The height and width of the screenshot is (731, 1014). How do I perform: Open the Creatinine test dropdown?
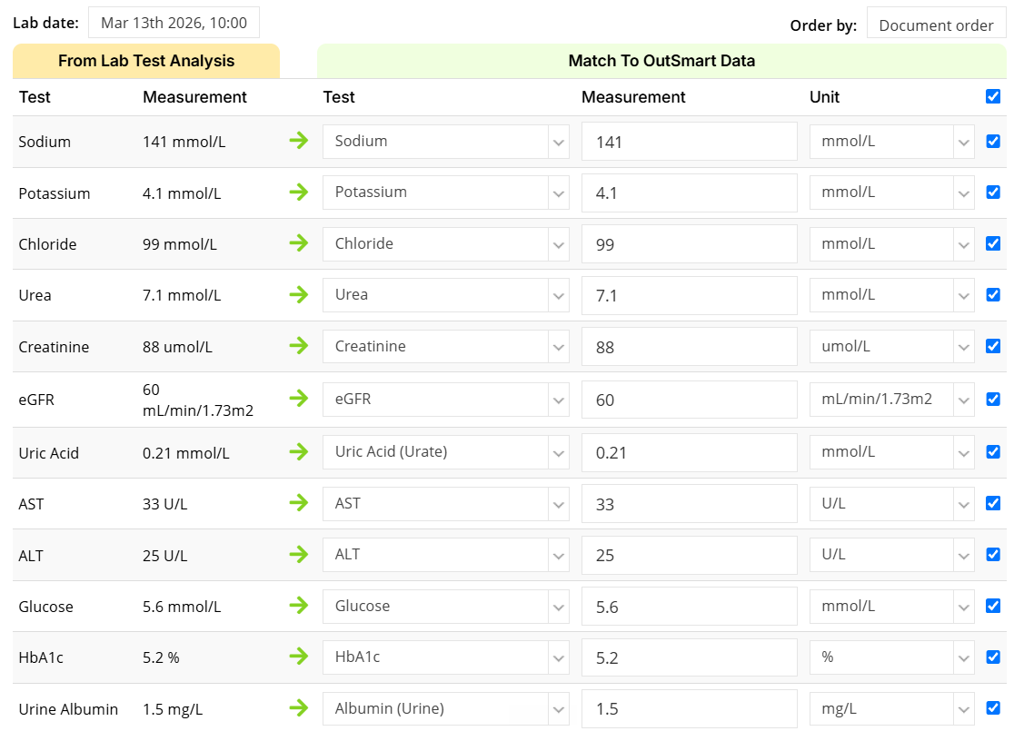pyautogui.click(x=445, y=347)
